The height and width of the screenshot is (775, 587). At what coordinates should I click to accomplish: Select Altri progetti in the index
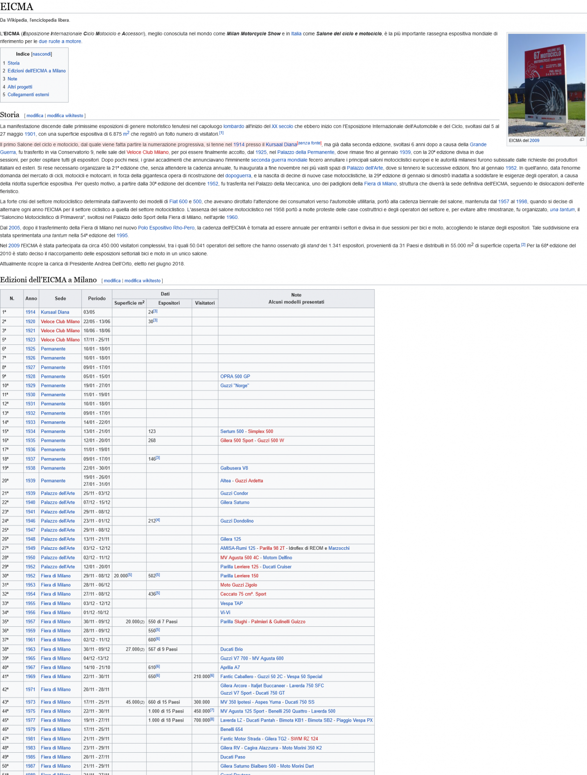click(20, 87)
